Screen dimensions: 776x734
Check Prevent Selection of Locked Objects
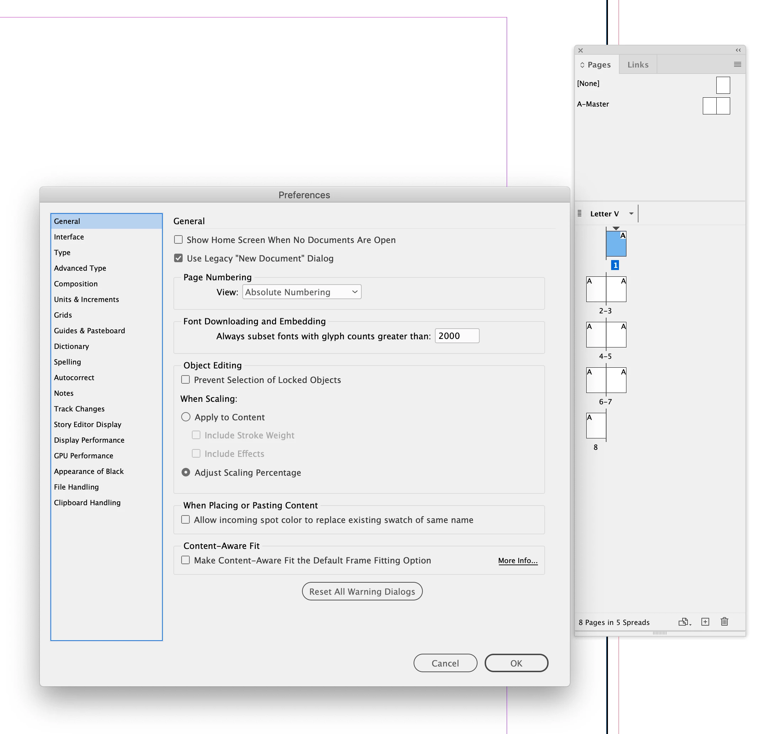click(185, 379)
